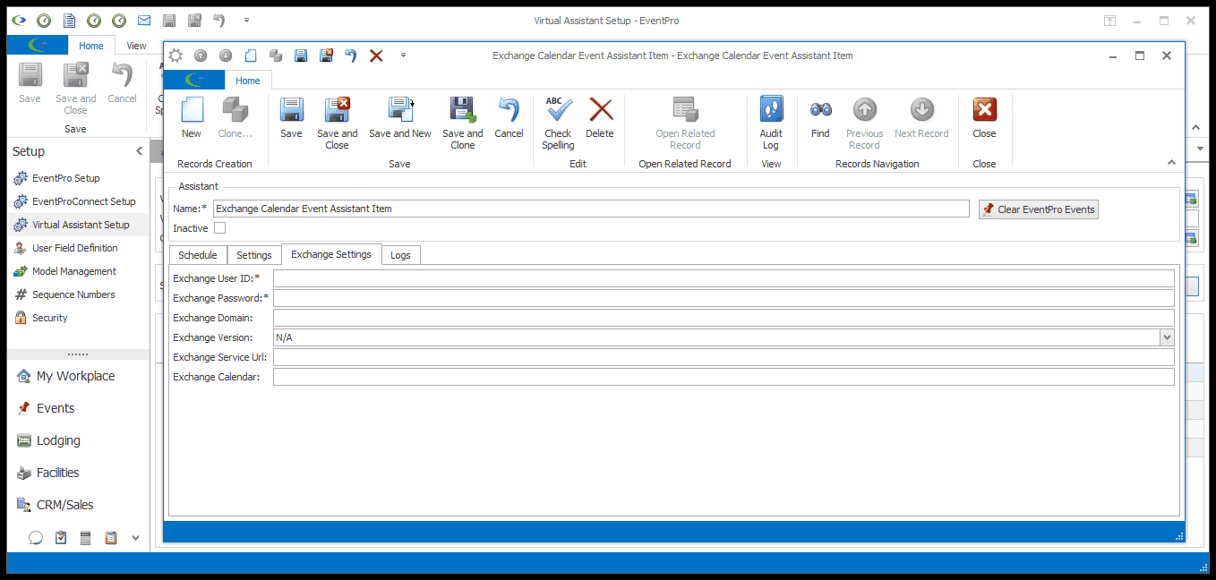
Task: Select the Exchange Settings tab
Action: [x=331, y=254]
